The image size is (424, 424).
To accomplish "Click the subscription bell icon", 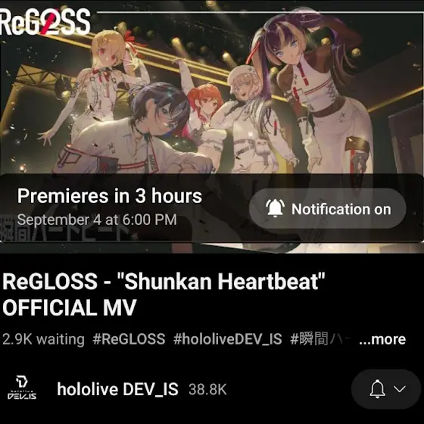I will [x=377, y=389].
